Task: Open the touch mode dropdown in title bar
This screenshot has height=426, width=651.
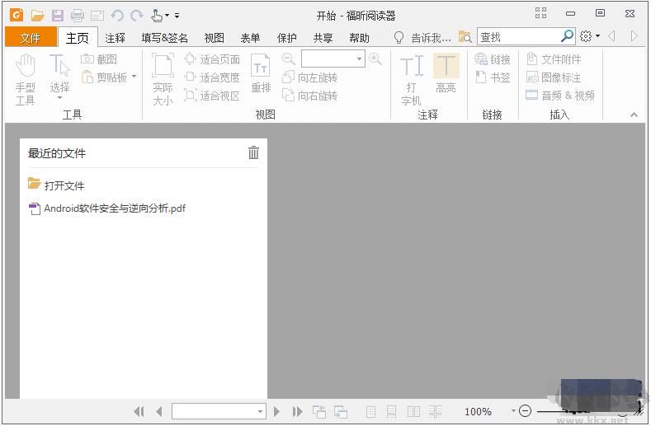Action: coord(167,16)
